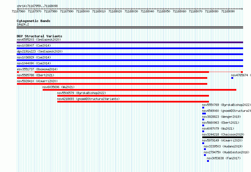Click ruler tick labeled 71167980
251x172 pixels.
click(x=50, y=11)
